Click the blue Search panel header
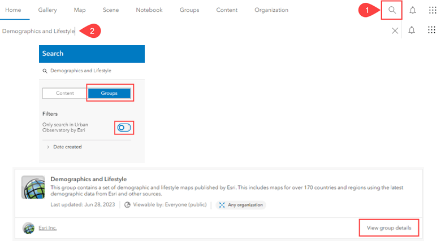 (x=92, y=54)
